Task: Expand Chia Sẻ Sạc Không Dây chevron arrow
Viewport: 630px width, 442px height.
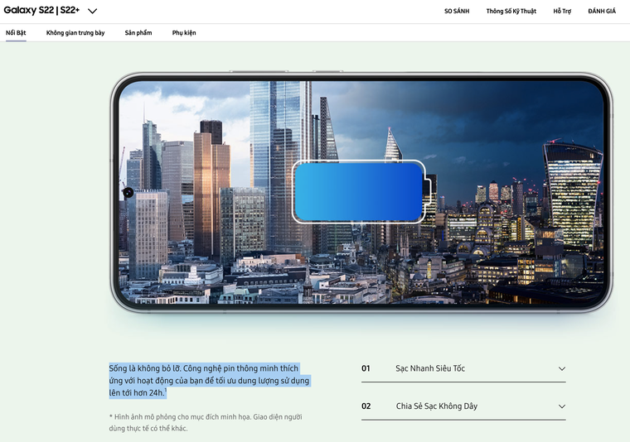Action: (x=561, y=406)
